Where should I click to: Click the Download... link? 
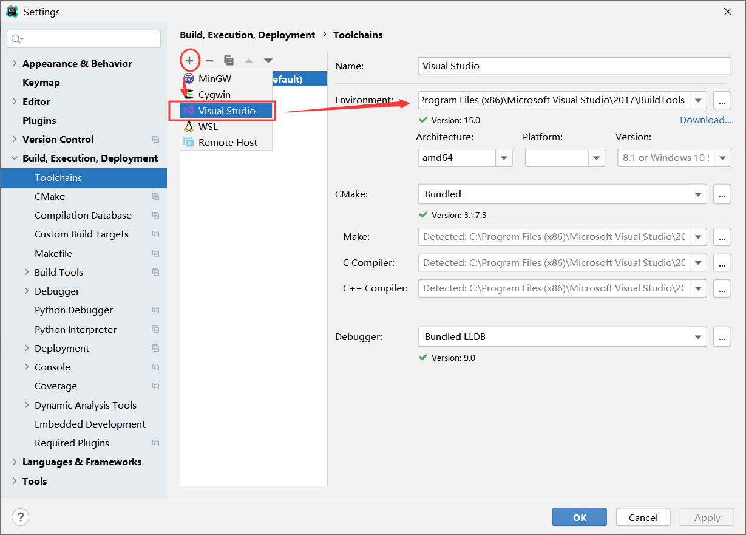(706, 120)
